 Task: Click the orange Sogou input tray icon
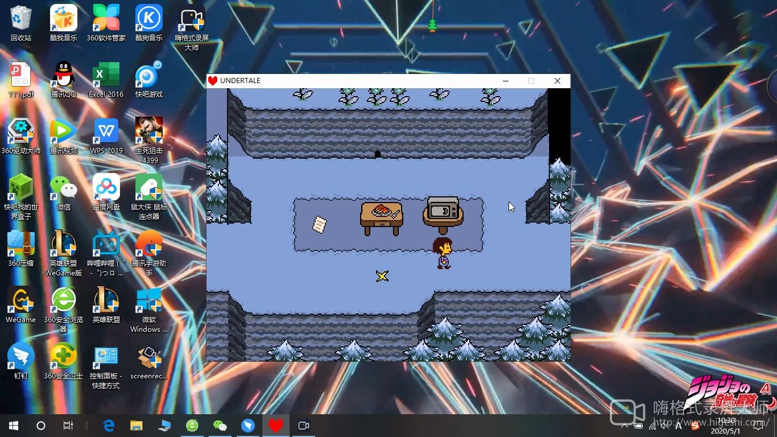click(x=695, y=426)
